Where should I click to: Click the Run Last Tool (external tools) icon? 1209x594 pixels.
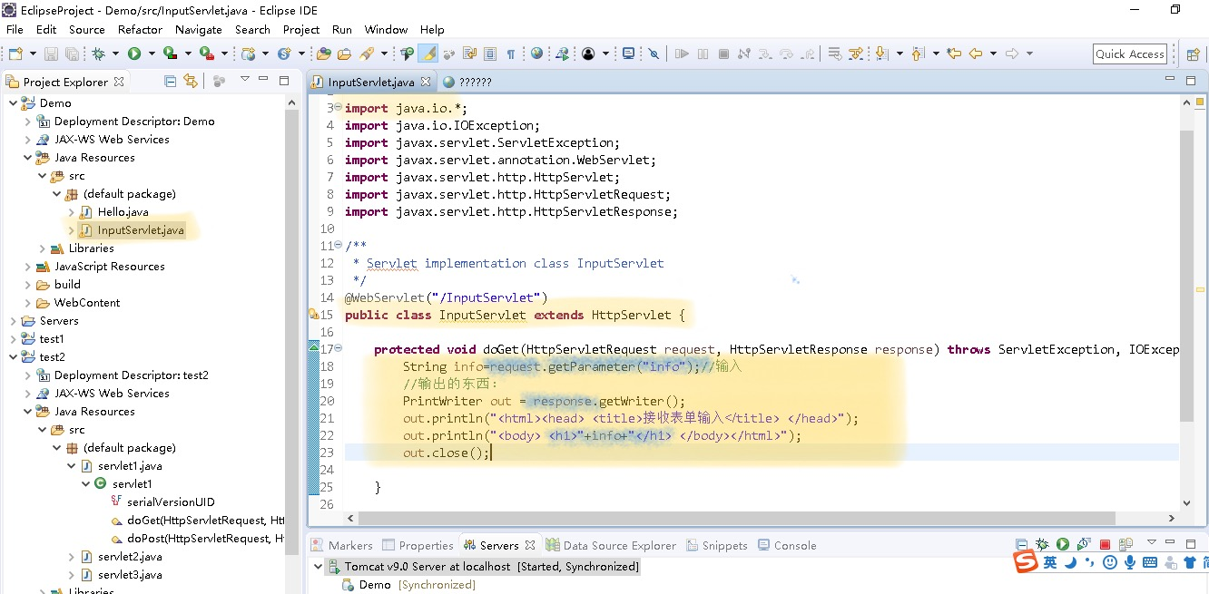point(207,54)
